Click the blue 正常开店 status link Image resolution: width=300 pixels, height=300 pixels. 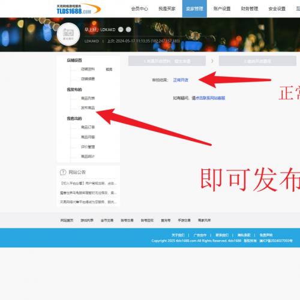coord(181,80)
